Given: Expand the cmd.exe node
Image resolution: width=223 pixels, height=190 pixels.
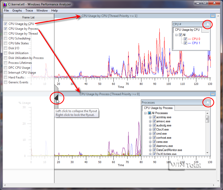Looking at the screenshot, I should [x=150, y=134].
